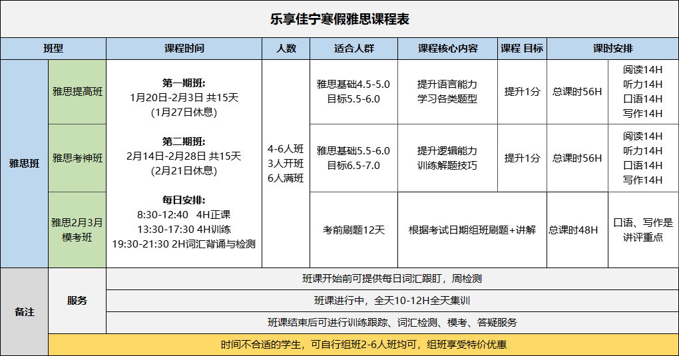Click the 雅思基础5.5-6.0 text

(353, 151)
